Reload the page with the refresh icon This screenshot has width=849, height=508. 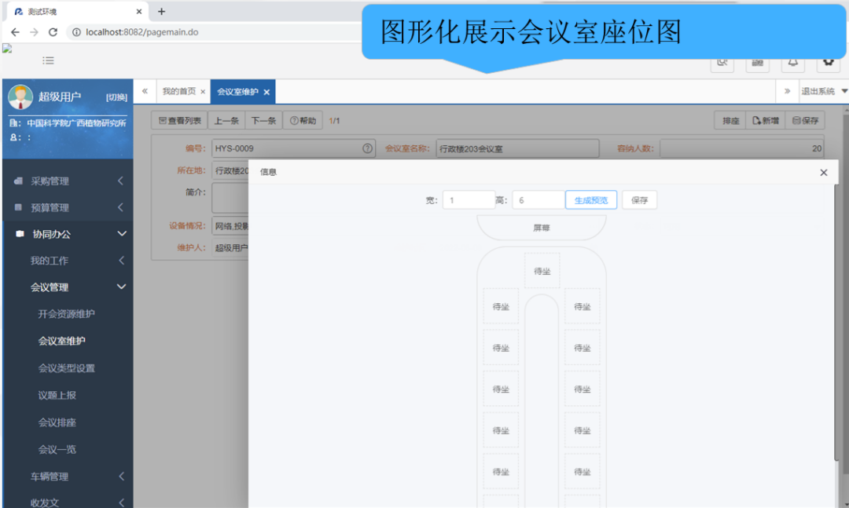53,32
